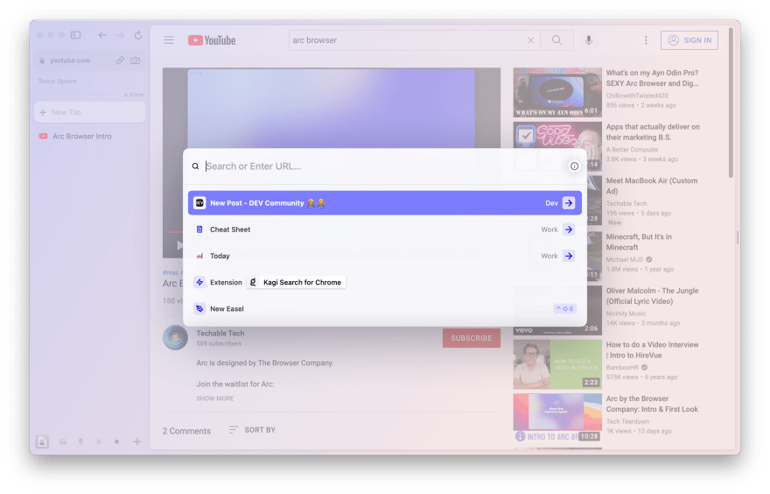
Task: Click the arrow in the Today row
Action: coord(569,256)
